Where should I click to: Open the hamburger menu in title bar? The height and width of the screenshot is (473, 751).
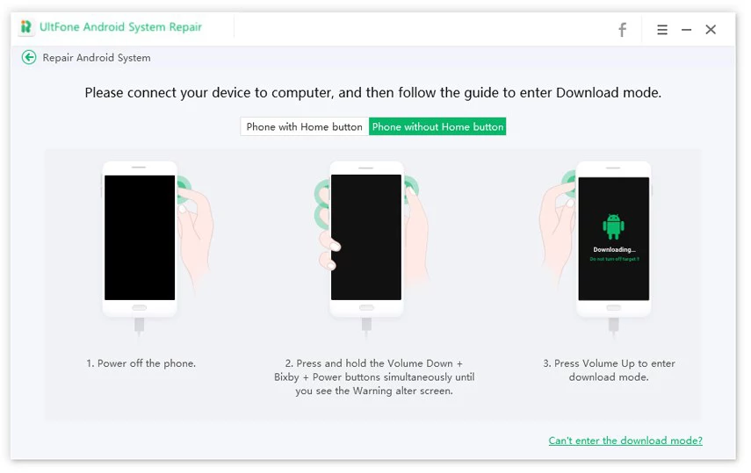click(x=662, y=30)
